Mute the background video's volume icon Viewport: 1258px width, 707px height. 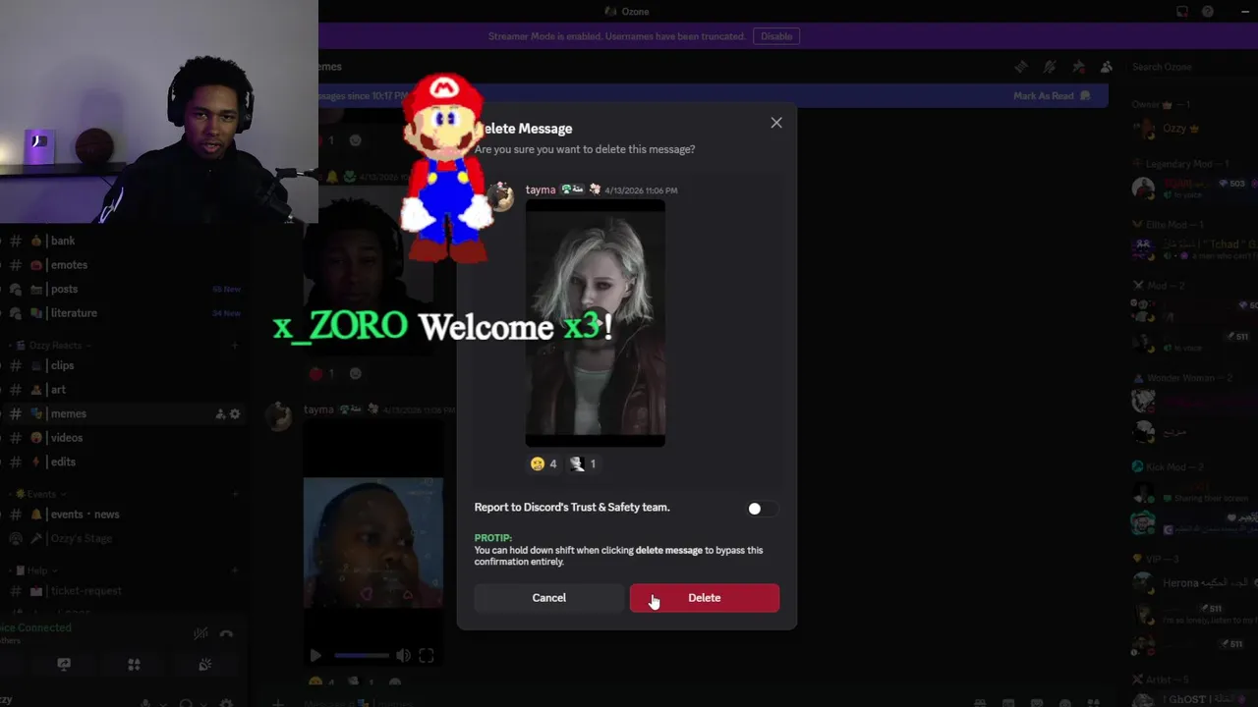tap(403, 655)
